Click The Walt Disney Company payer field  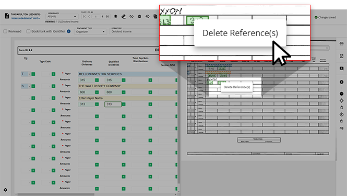(x=127, y=86)
